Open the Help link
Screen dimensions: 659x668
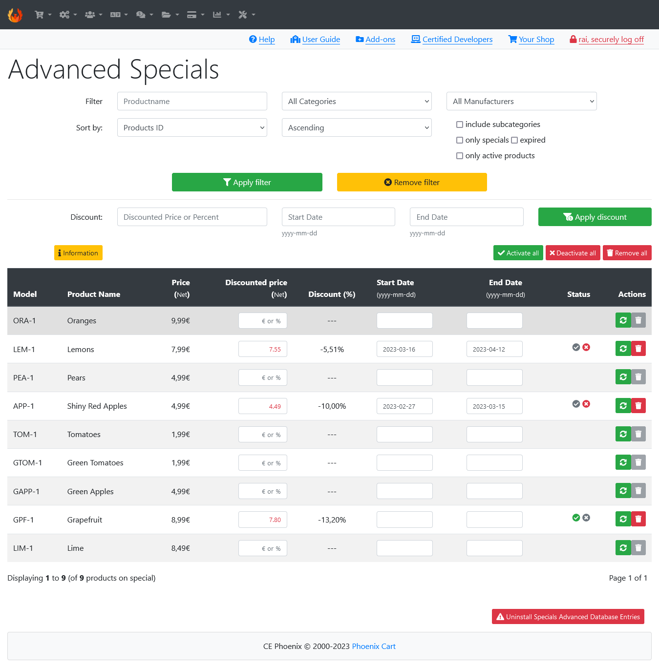click(x=262, y=40)
